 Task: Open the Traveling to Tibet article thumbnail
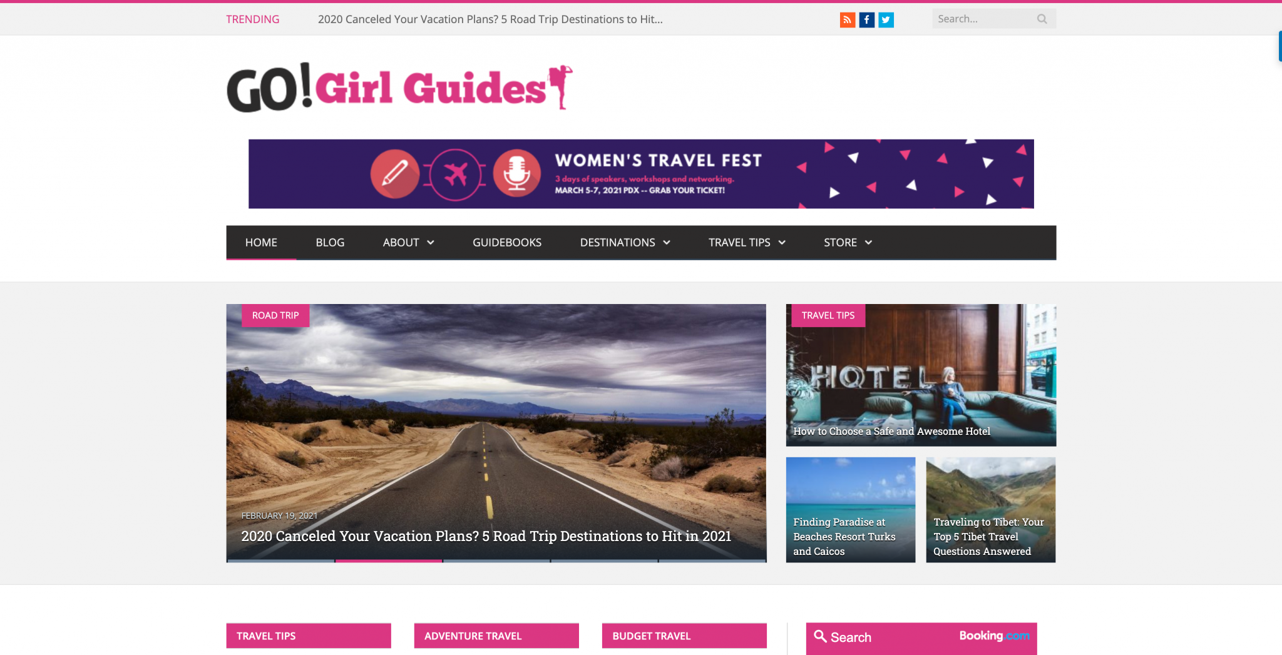tap(990, 509)
